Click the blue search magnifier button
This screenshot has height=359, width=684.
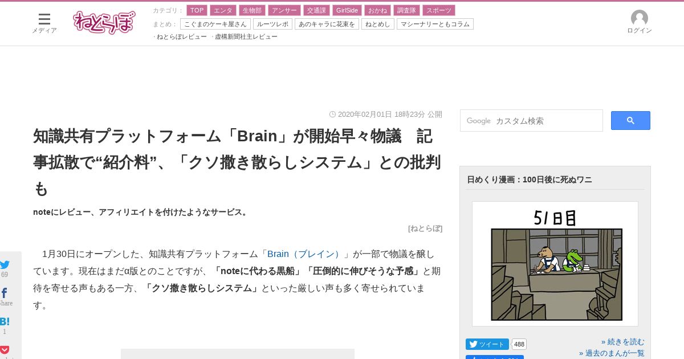pyautogui.click(x=630, y=120)
